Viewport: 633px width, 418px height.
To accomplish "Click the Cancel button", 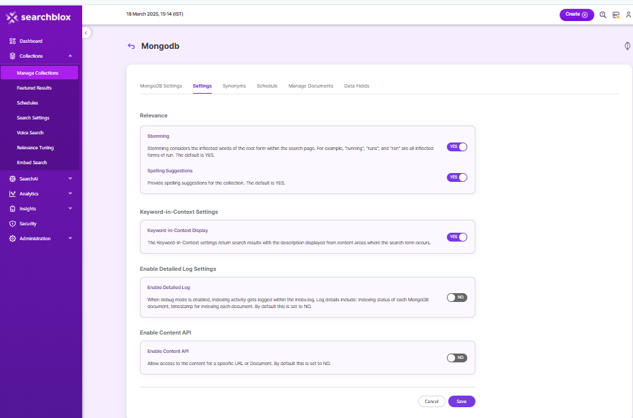I will 431,402.
